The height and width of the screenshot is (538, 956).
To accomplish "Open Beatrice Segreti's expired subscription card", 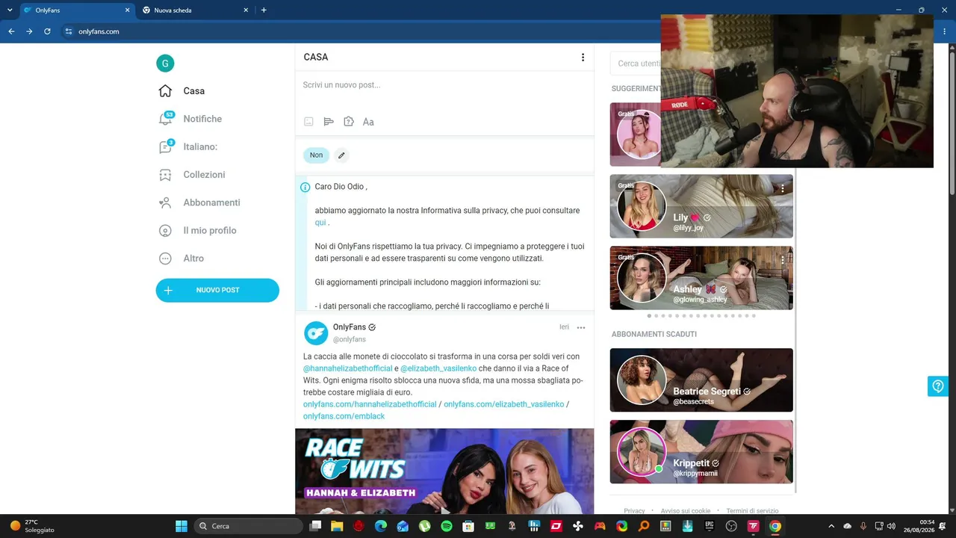I will click(x=701, y=380).
